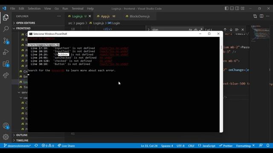Collapse the FRONTEND folder section
Screen dimensions: 273x153
(x=38, y=28)
